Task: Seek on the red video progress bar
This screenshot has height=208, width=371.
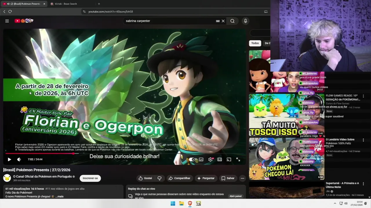Action: [125, 153]
